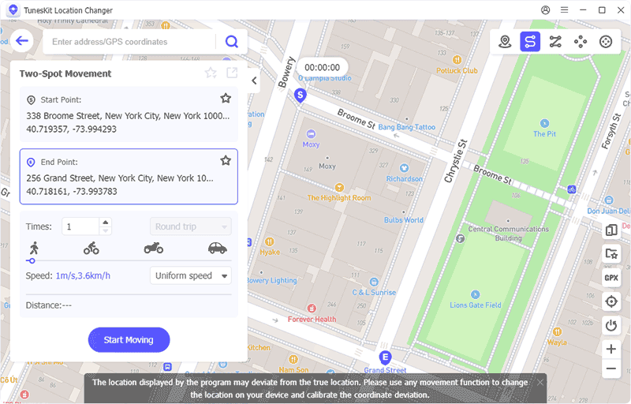631x404 pixels.
Task: Zoom out the map with minus
Action: 611,368
